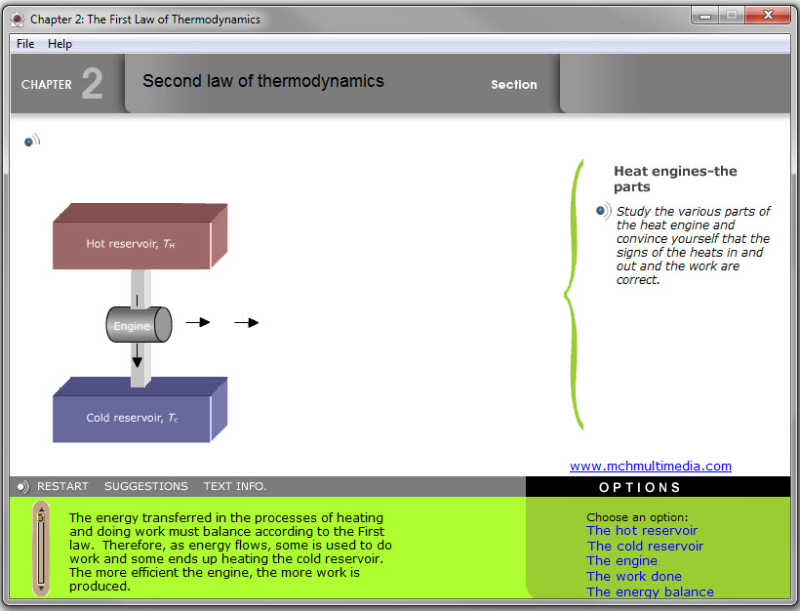This screenshot has width=800, height=611.
Task: Select 'The cold reservoir' option
Action: [x=645, y=547]
